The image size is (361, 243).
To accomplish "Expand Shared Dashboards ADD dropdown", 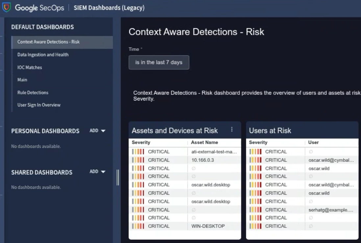I will coord(97,171).
